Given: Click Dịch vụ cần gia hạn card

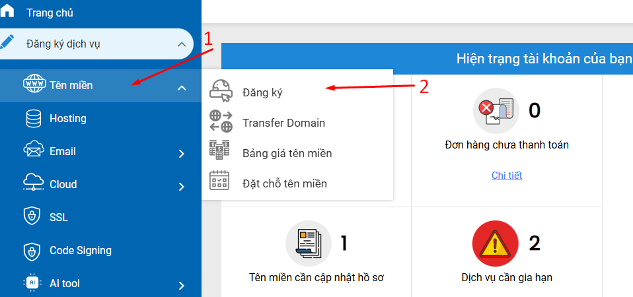Looking at the screenshot, I should coord(507,277).
